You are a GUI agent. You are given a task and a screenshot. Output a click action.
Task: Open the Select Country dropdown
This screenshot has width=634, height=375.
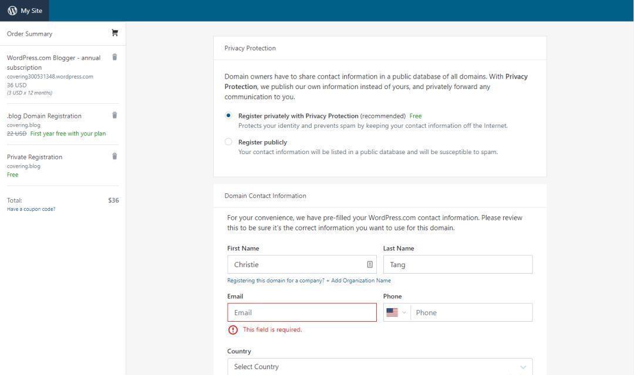[380, 367]
